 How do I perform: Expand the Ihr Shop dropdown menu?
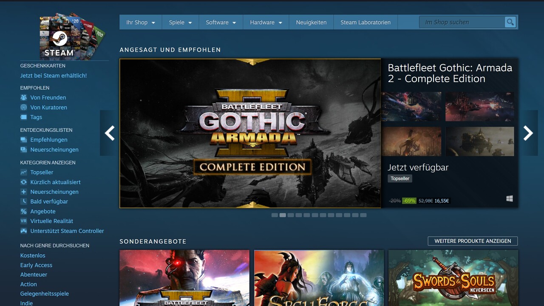[141, 23]
